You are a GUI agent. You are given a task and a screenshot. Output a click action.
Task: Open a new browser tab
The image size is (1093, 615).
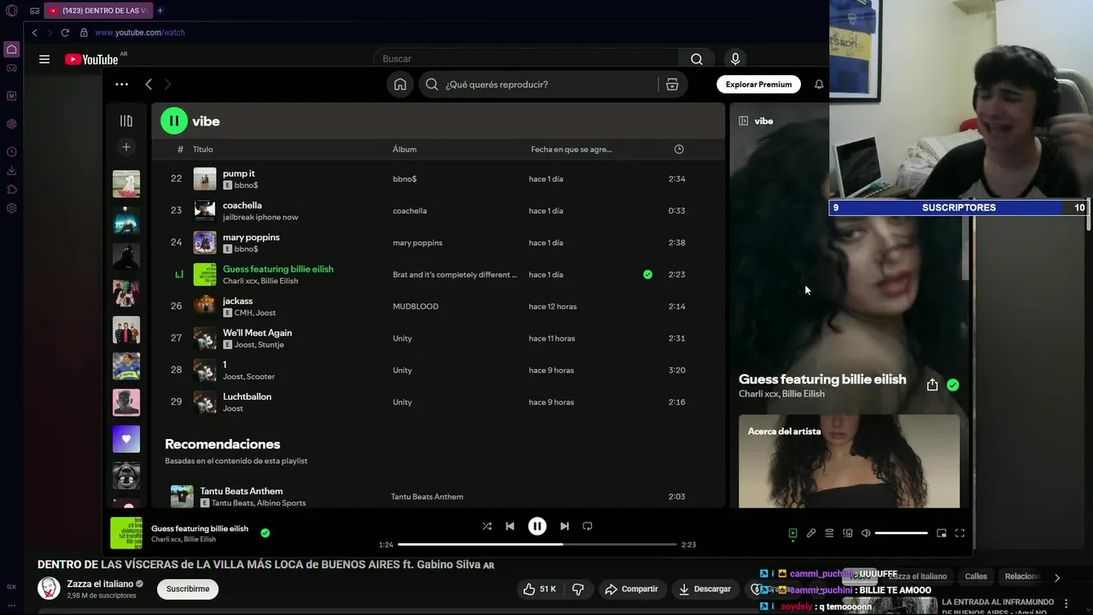coord(160,10)
